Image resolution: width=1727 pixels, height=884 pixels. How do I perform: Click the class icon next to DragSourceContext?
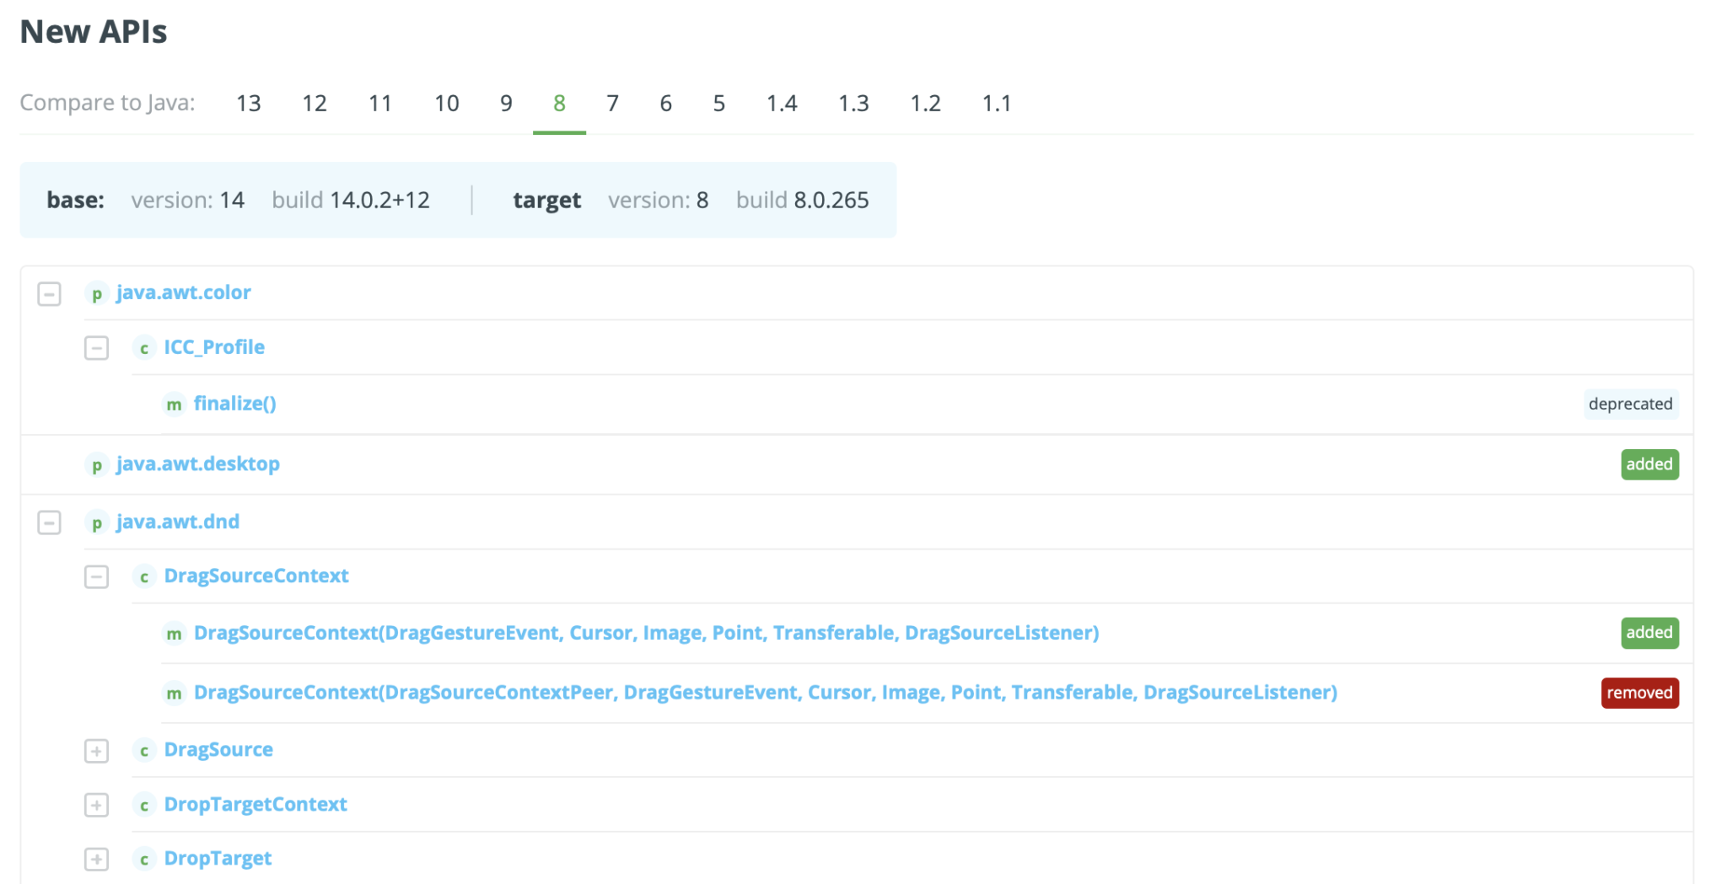[x=144, y=576]
